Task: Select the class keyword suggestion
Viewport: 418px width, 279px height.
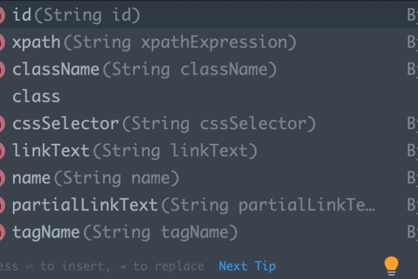Action: click(36, 97)
